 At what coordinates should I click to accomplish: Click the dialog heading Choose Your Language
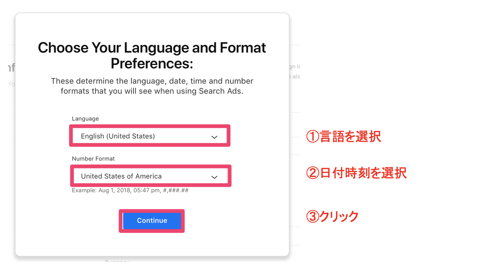[152, 48]
